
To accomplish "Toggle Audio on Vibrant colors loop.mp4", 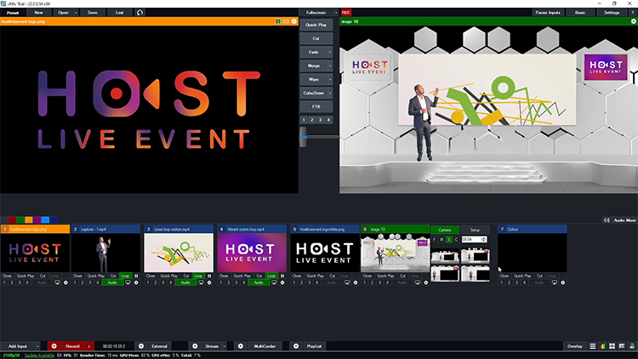I will click(261, 282).
